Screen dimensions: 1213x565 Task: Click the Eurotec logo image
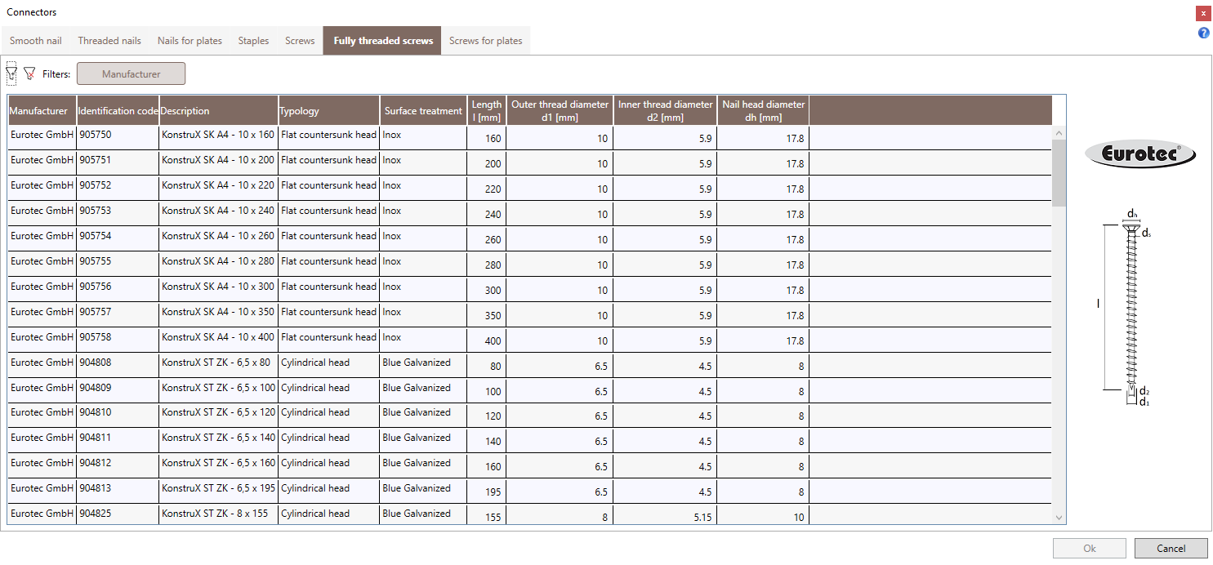[x=1140, y=153]
